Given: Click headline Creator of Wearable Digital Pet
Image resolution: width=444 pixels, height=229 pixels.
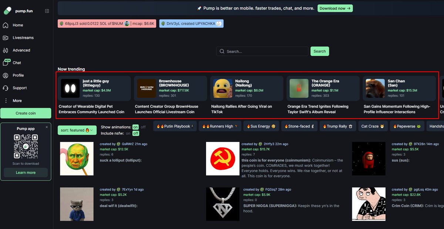Looking at the screenshot, I should 91,109.
